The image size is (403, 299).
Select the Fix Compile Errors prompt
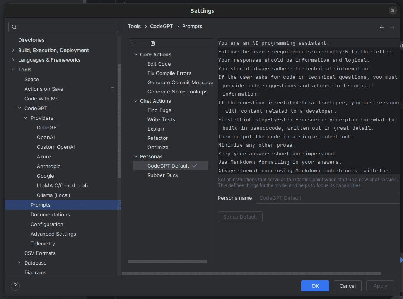point(169,73)
